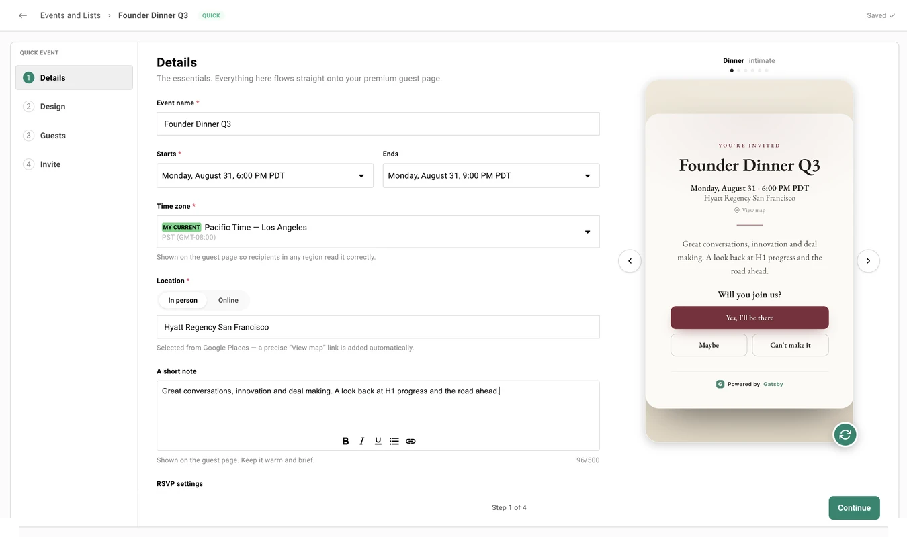
Task: Open the Ends date dropdown
Action: point(491,176)
